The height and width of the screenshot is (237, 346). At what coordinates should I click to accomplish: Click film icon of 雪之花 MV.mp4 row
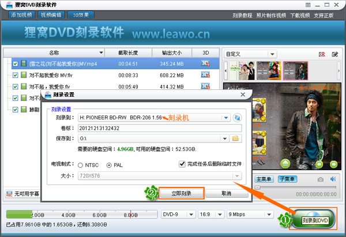click(x=24, y=63)
